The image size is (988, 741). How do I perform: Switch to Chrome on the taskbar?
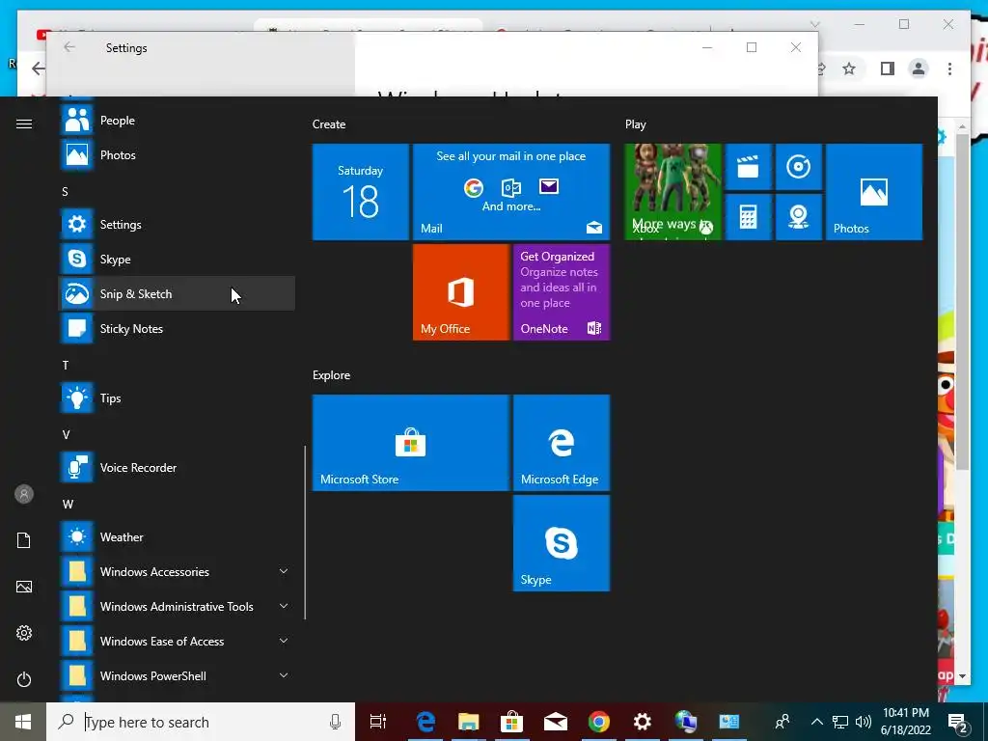(598, 722)
